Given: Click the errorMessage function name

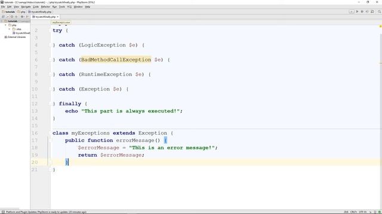Looking at the screenshot, I should (135, 140).
